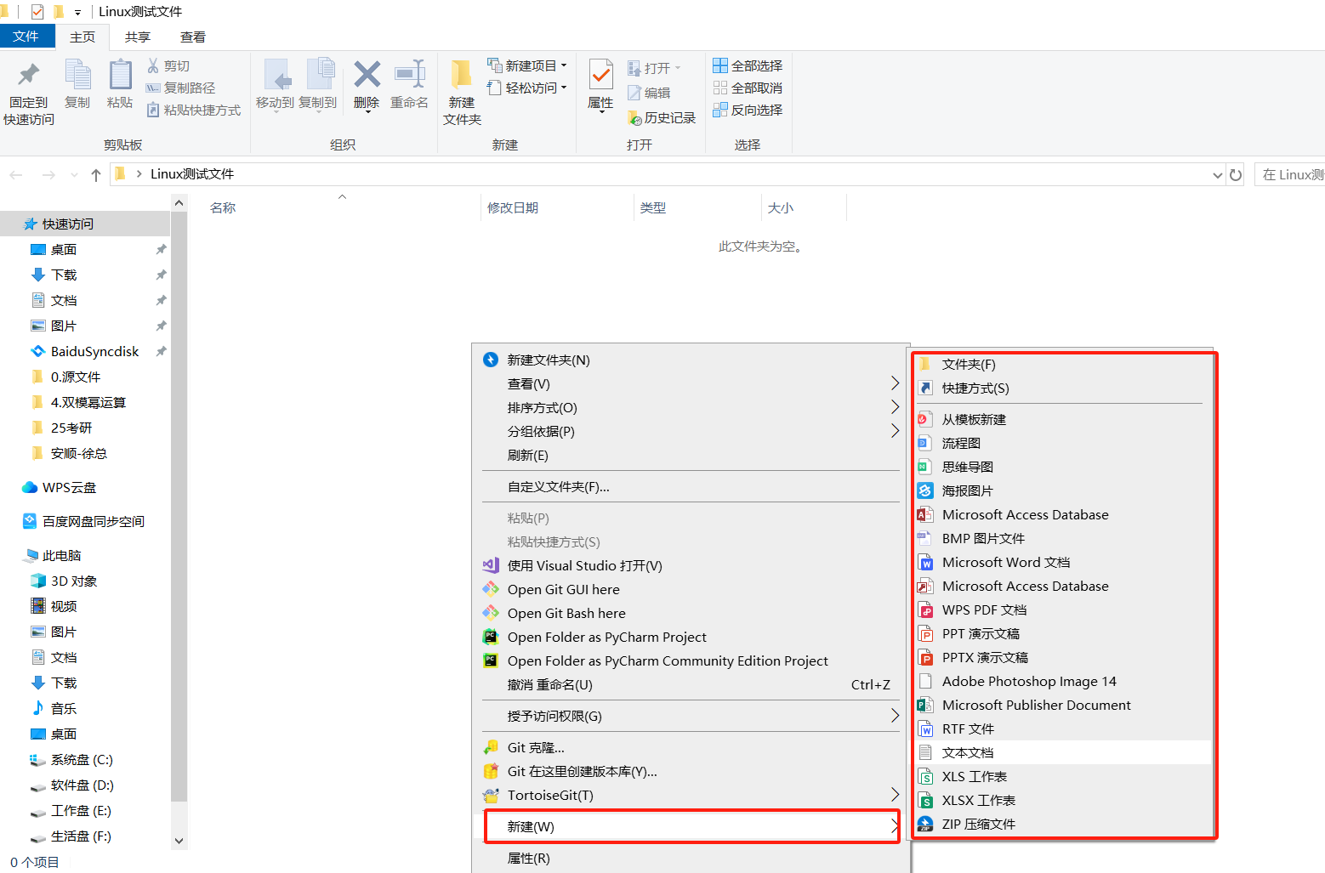Choose 使用 Visual Studio 打开(V)
This screenshot has width=1325, height=873.
(x=691, y=565)
